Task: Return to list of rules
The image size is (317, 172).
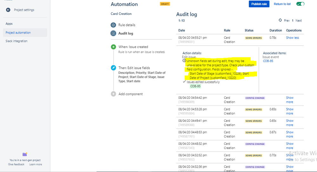Action: (282, 4)
